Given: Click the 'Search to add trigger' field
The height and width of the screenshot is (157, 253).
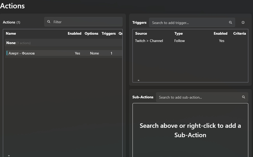Looking at the screenshot, I should [x=188, y=23].
